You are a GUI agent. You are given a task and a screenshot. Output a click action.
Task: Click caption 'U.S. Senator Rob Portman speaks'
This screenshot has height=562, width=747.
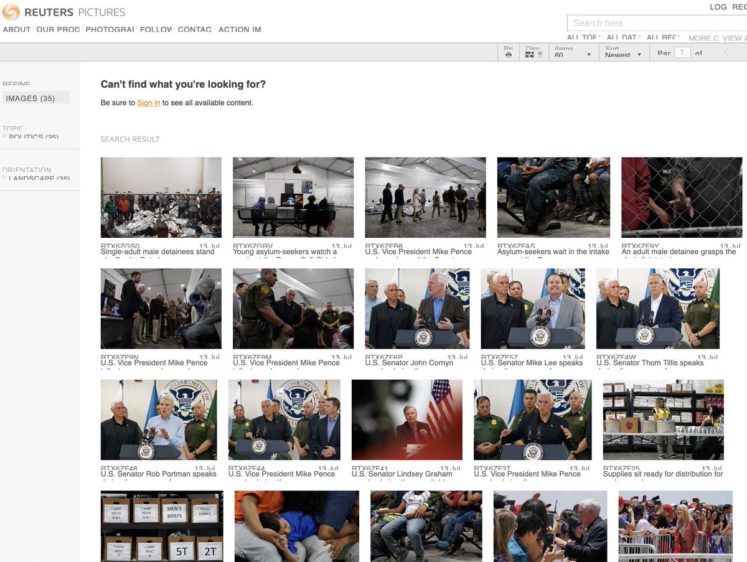point(159,474)
